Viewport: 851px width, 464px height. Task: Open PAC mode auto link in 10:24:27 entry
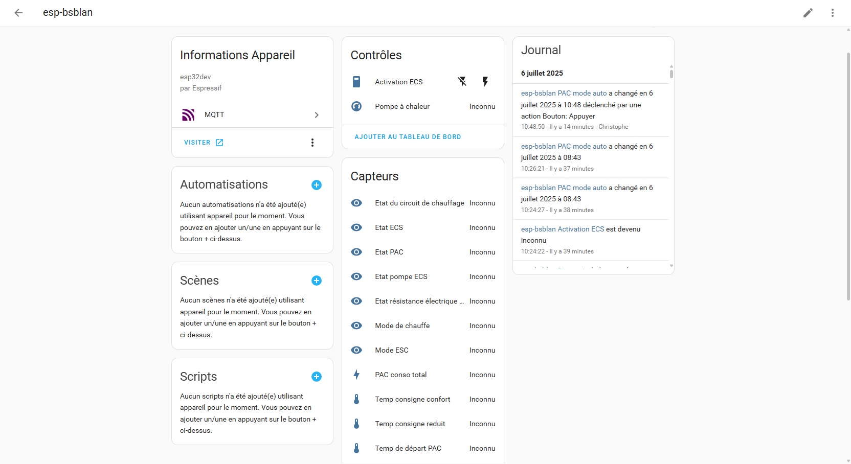coord(564,188)
